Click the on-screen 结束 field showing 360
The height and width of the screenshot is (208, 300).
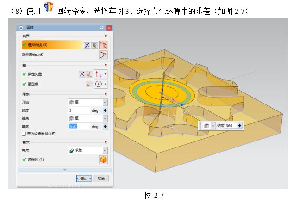(x=231, y=126)
